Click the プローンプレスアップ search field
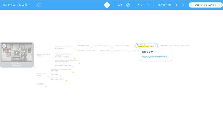This screenshot has height=117, width=223. pyautogui.click(x=206, y=5)
